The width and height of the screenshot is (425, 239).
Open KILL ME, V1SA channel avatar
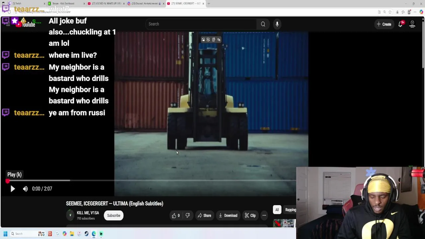70,215
